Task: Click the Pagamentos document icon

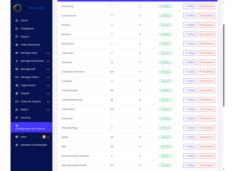Action: click(x=17, y=85)
